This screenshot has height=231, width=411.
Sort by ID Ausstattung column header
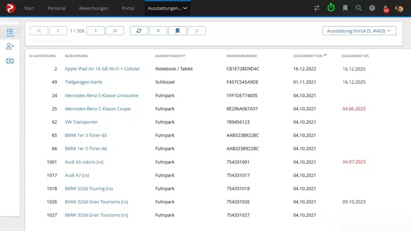[42, 56]
